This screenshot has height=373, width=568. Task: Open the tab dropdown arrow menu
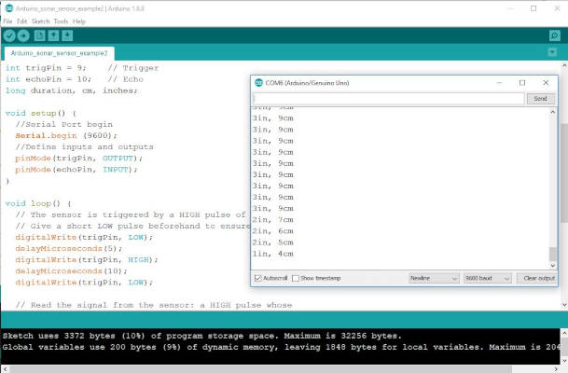click(552, 52)
